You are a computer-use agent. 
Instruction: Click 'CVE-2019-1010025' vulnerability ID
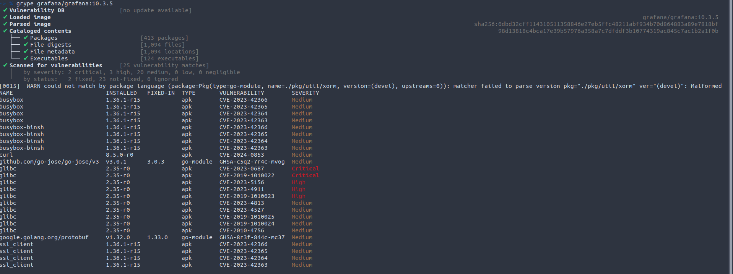[247, 217]
